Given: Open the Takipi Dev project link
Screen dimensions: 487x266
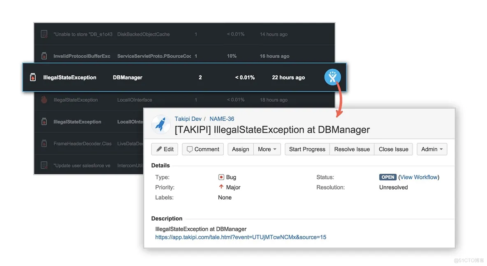Looking at the screenshot, I should [x=188, y=119].
